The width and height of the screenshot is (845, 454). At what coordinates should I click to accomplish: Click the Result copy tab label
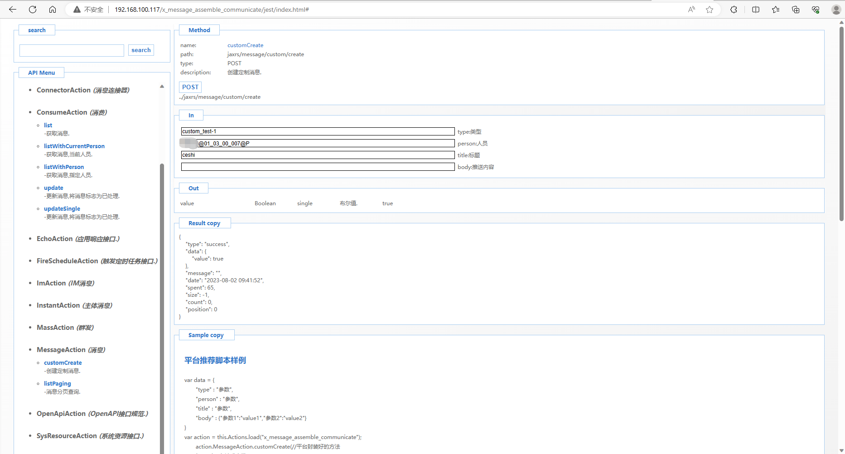point(204,223)
